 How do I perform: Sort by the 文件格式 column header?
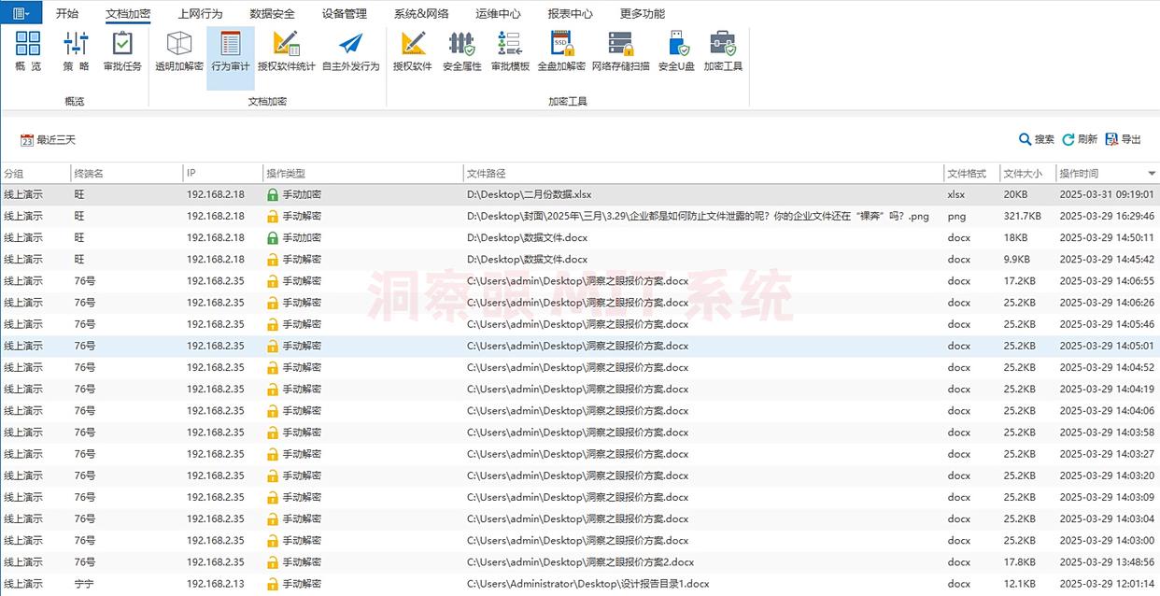(971, 174)
